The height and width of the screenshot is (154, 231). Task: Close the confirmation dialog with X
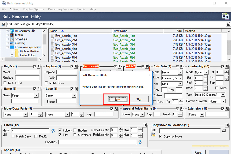click(149, 75)
